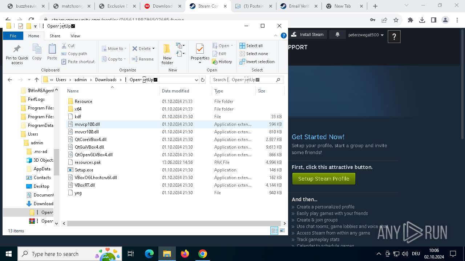
Task: Switch to matchsong browser tab
Action: [x=71, y=6]
